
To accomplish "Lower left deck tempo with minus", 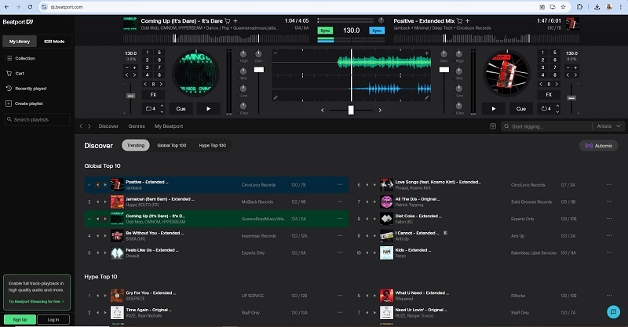I will (127, 67).
